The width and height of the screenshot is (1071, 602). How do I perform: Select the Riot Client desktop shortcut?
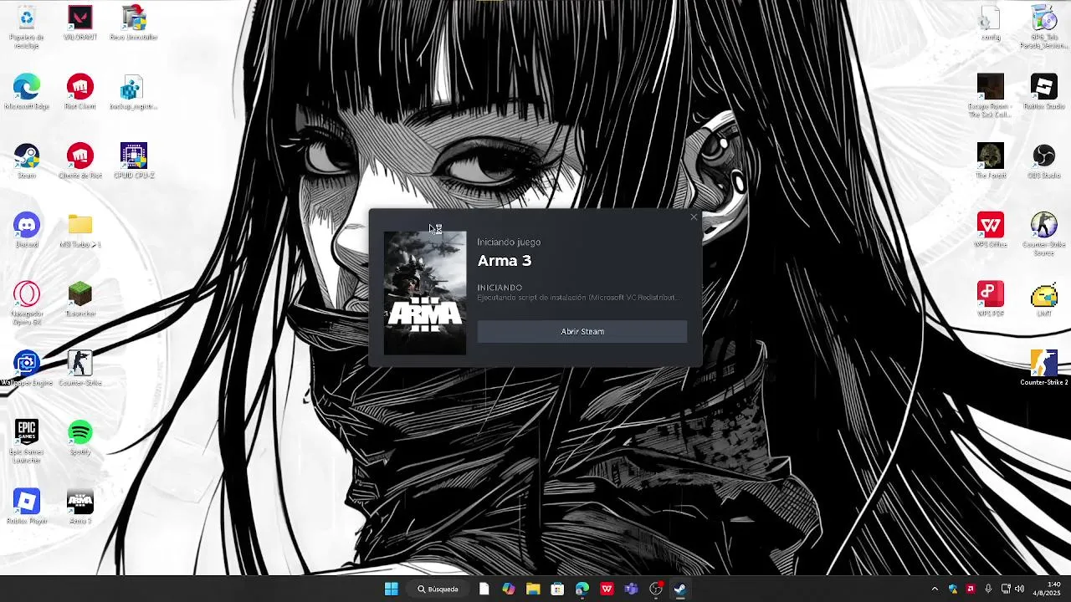[80, 92]
